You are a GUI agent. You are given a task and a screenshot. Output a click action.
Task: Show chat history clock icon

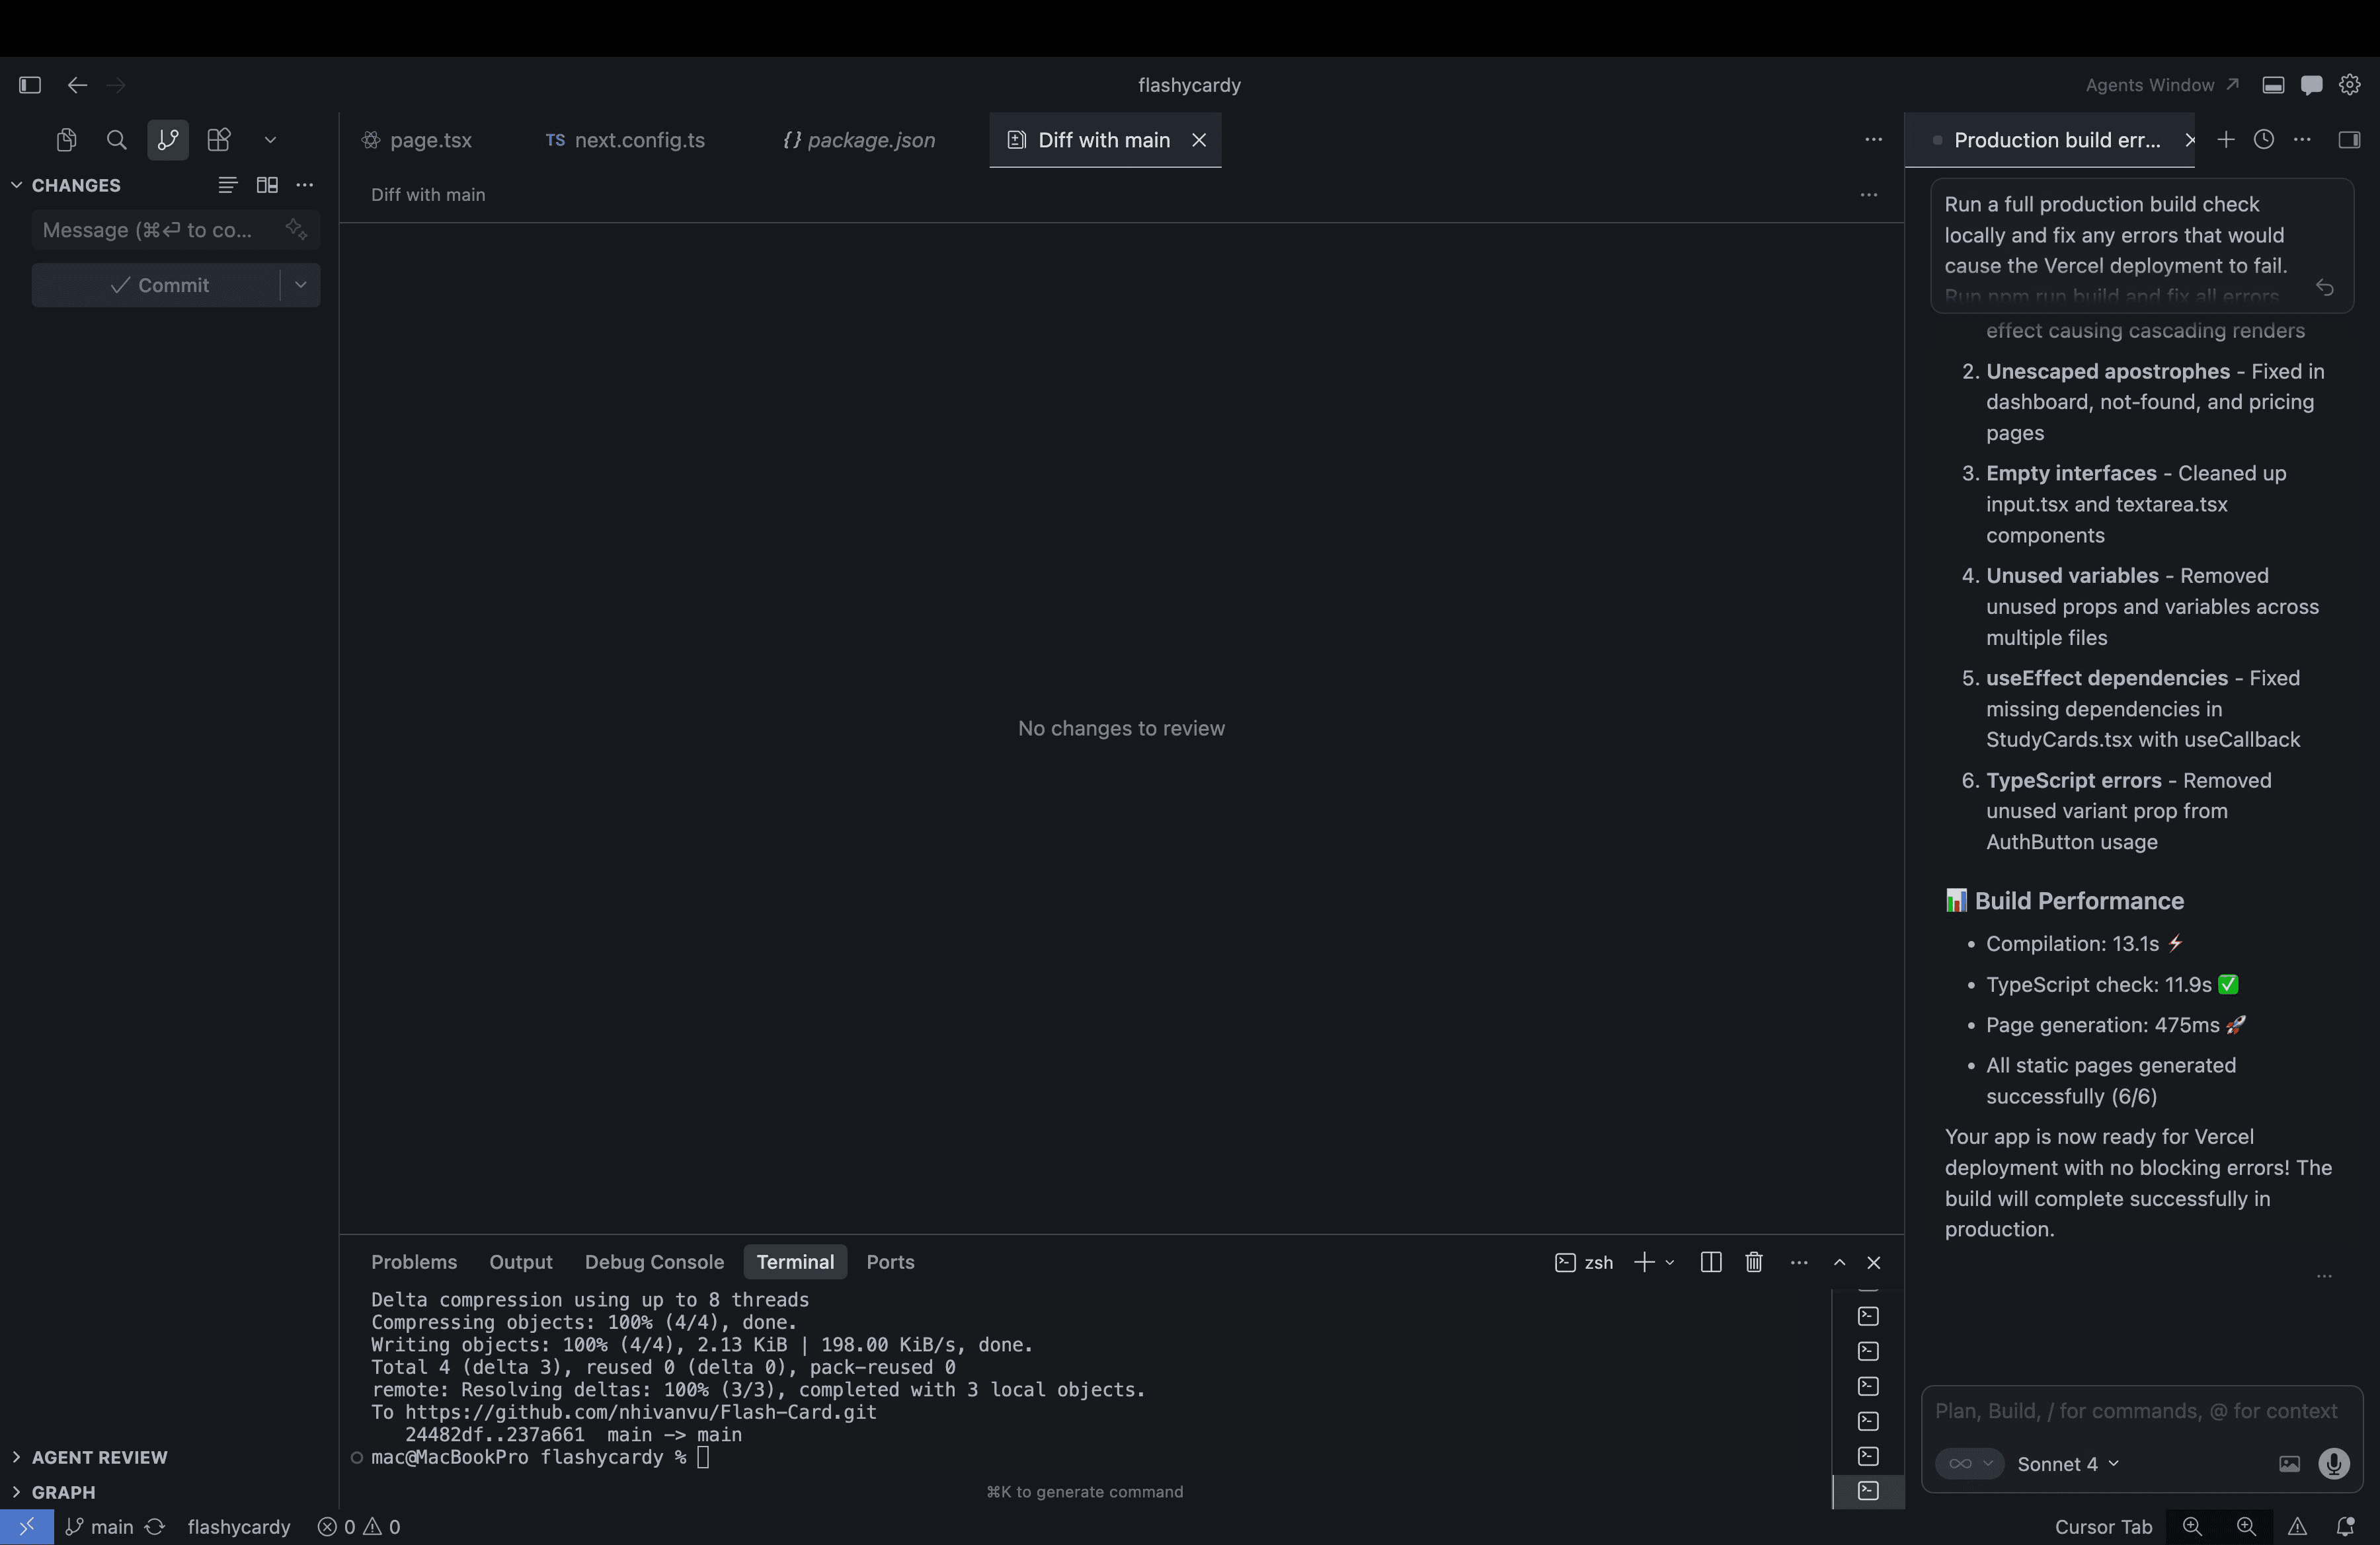(x=2264, y=140)
